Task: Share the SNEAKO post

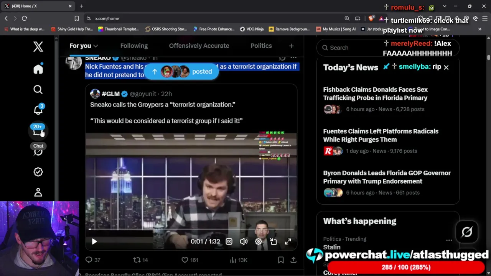Action: [293, 260]
